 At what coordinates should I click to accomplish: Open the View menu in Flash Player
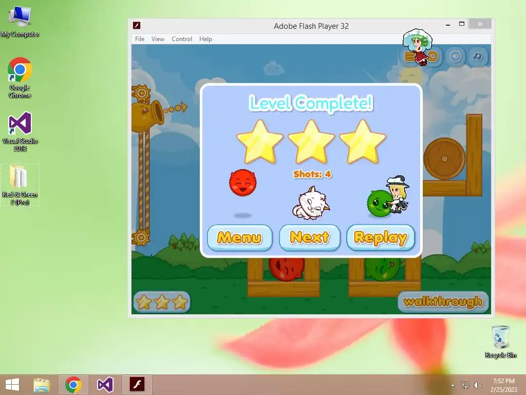[158, 39]
